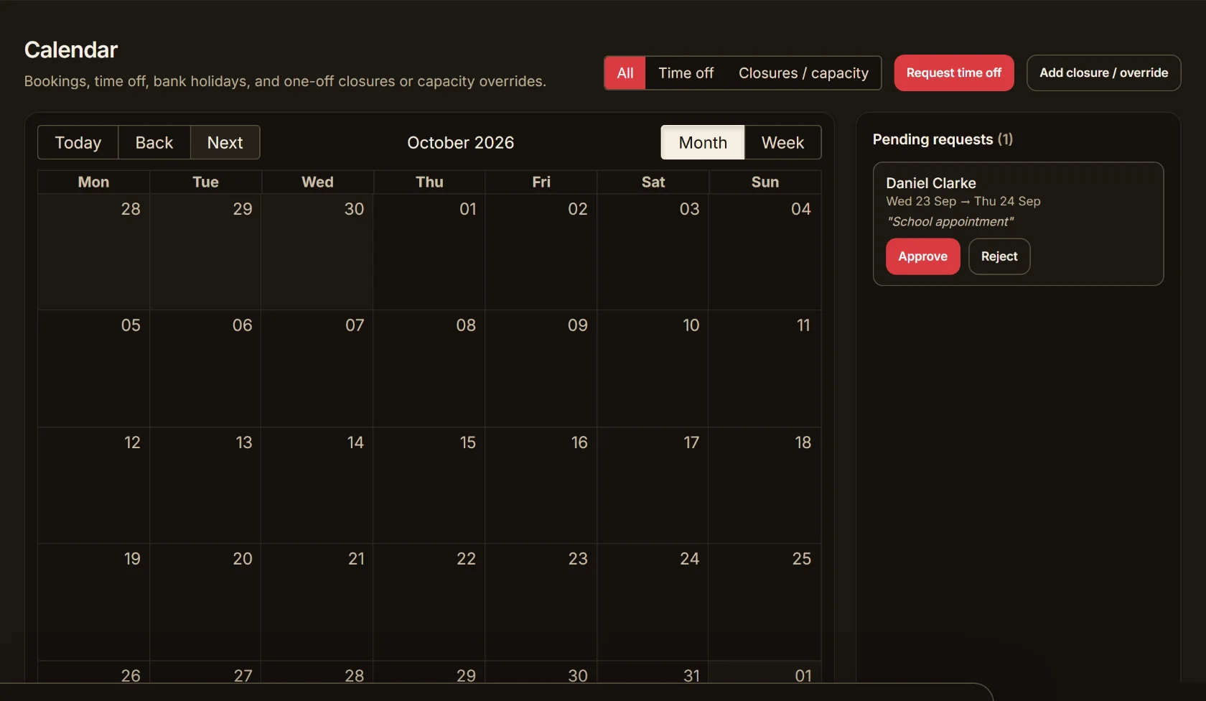1206x701 pixels.
Task: Select September 29 date cell, first row
Action: point(205,251)
